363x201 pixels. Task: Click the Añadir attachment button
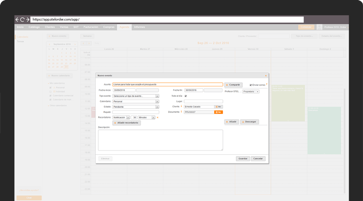pos(231,122)
